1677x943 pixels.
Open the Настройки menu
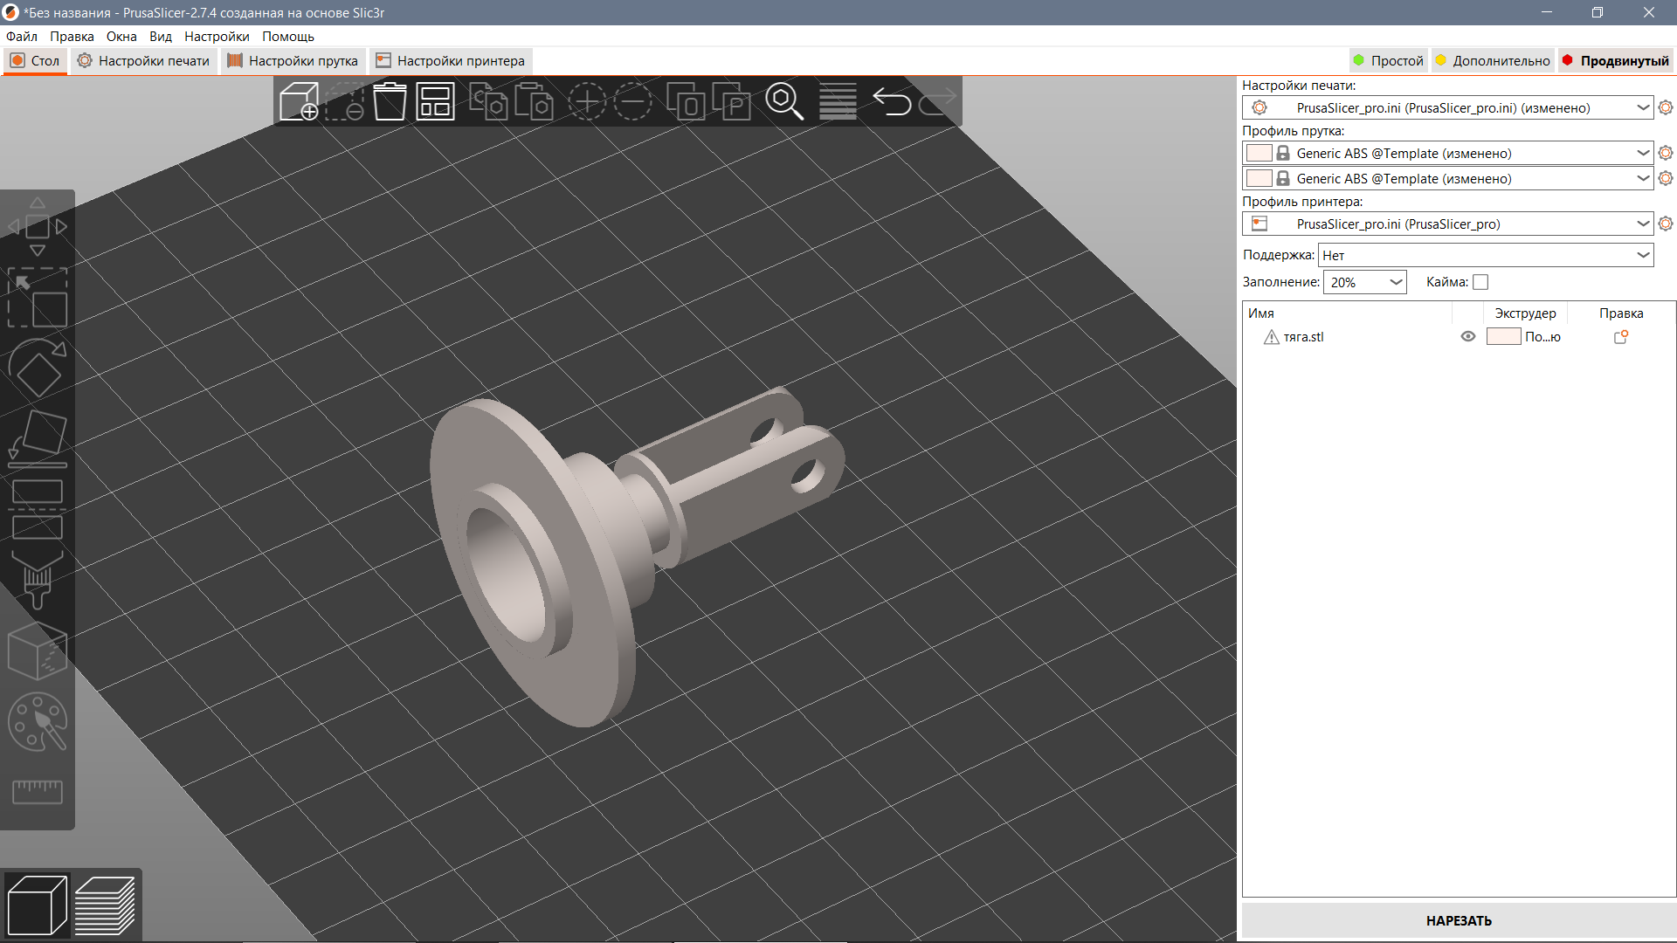click(x=217, y=37)
